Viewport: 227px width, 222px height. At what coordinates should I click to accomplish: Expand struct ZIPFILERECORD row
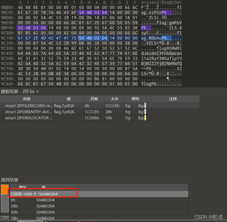(3, 106)
